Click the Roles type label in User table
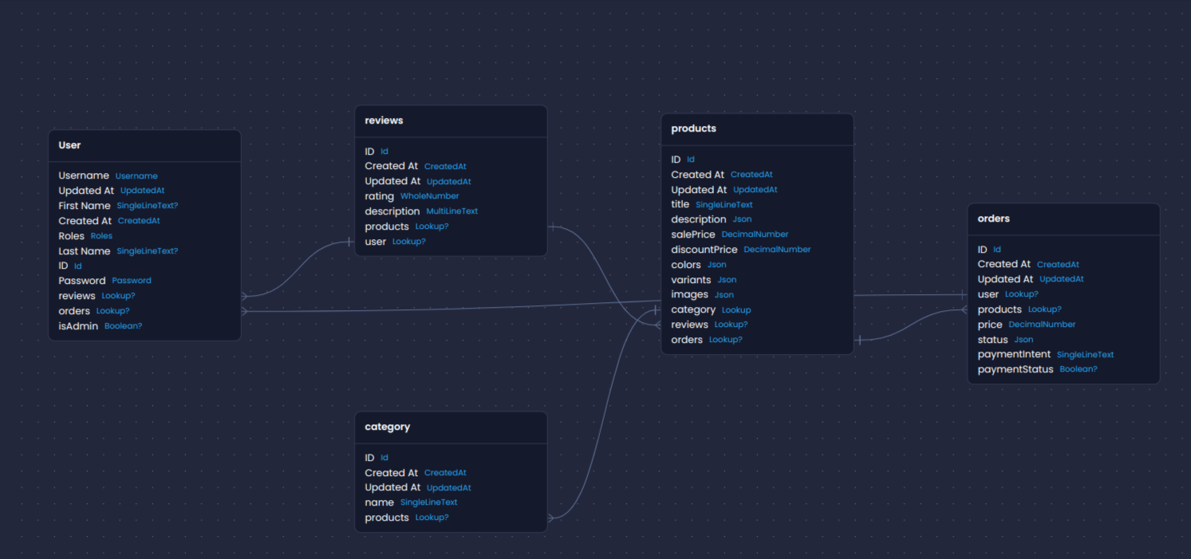 coord(101,236)
